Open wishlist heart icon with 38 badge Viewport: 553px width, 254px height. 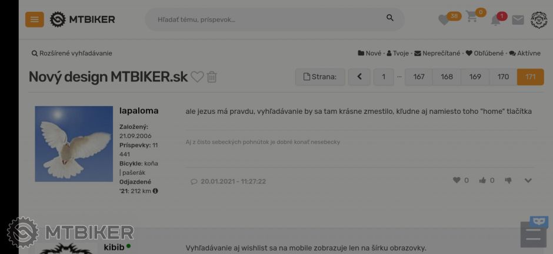[444, 20]
